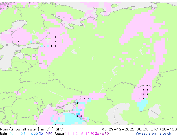Click the 'Rain' legend label
Screen dimensions: 177x136
coord(4,134)
